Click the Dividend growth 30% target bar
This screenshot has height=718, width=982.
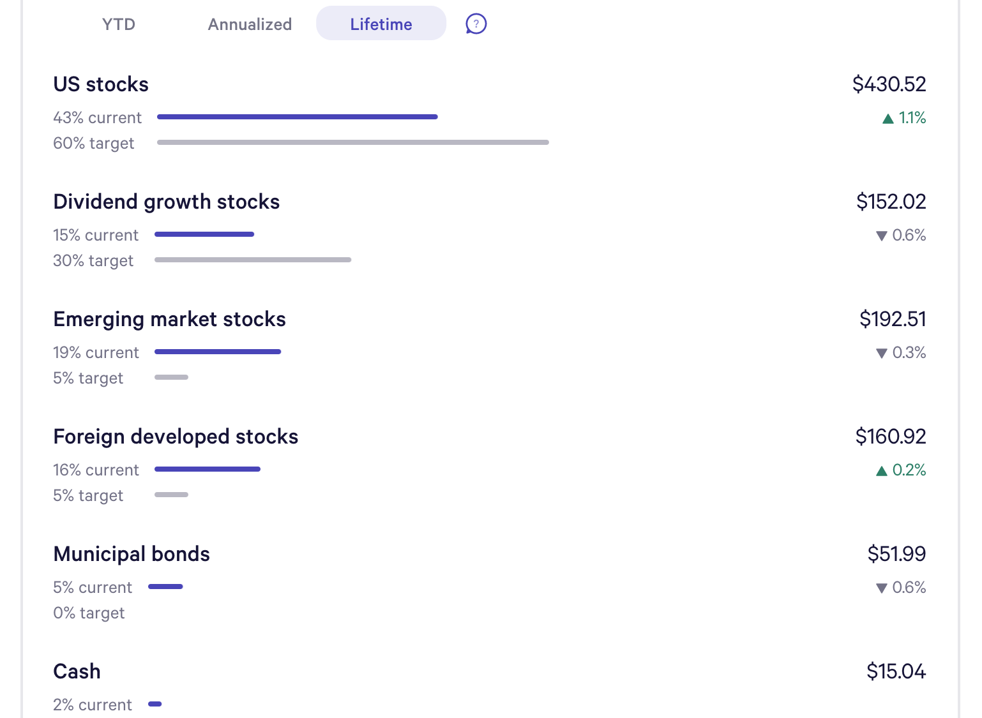(x=253, y=260)
